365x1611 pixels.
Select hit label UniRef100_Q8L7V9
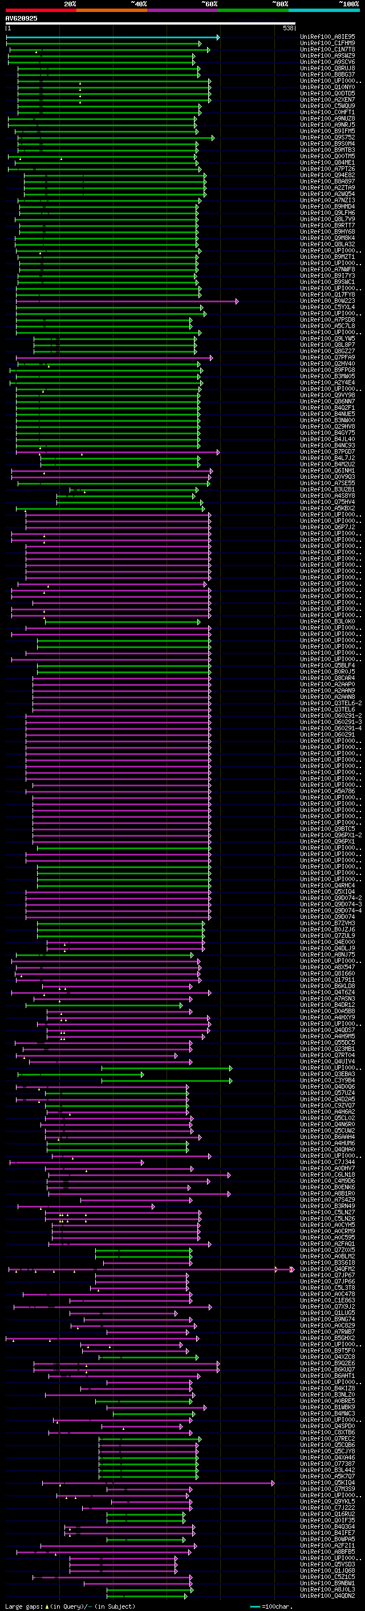327,219
